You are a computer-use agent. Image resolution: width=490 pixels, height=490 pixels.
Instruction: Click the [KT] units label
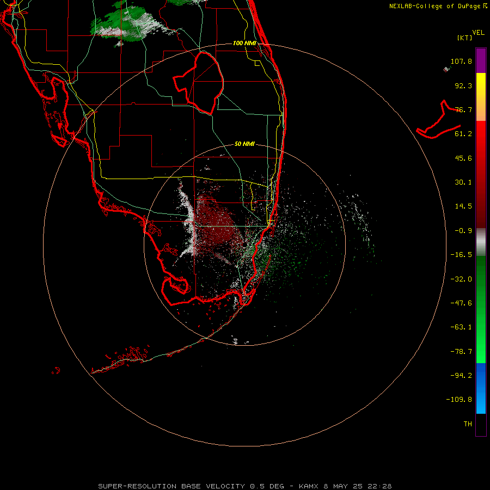(465, 38)
